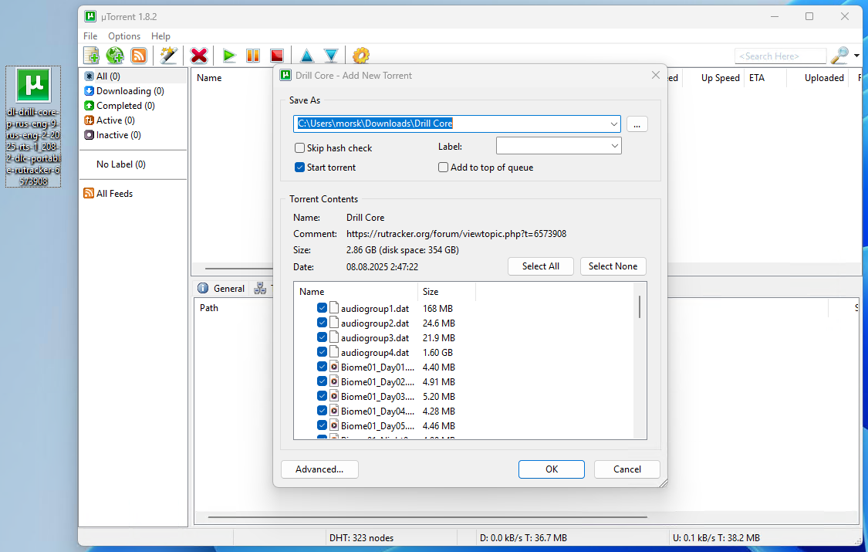Click the Add Torrent toolbar icon
Image resolution: width=868 pixels, height=552 pixels.
[x=91, y=56]
